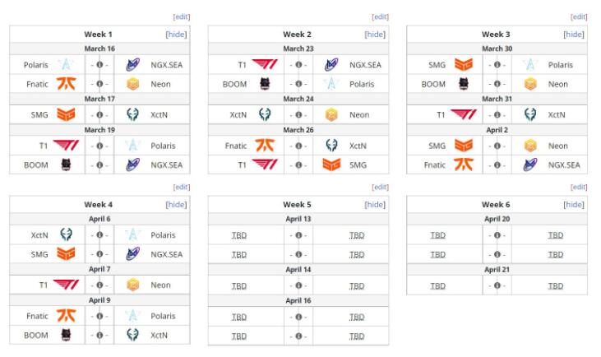This screenshot has width=601, height=357.
Task: Collapse Week 6 using hide toggle
Action: pos(574,204)
